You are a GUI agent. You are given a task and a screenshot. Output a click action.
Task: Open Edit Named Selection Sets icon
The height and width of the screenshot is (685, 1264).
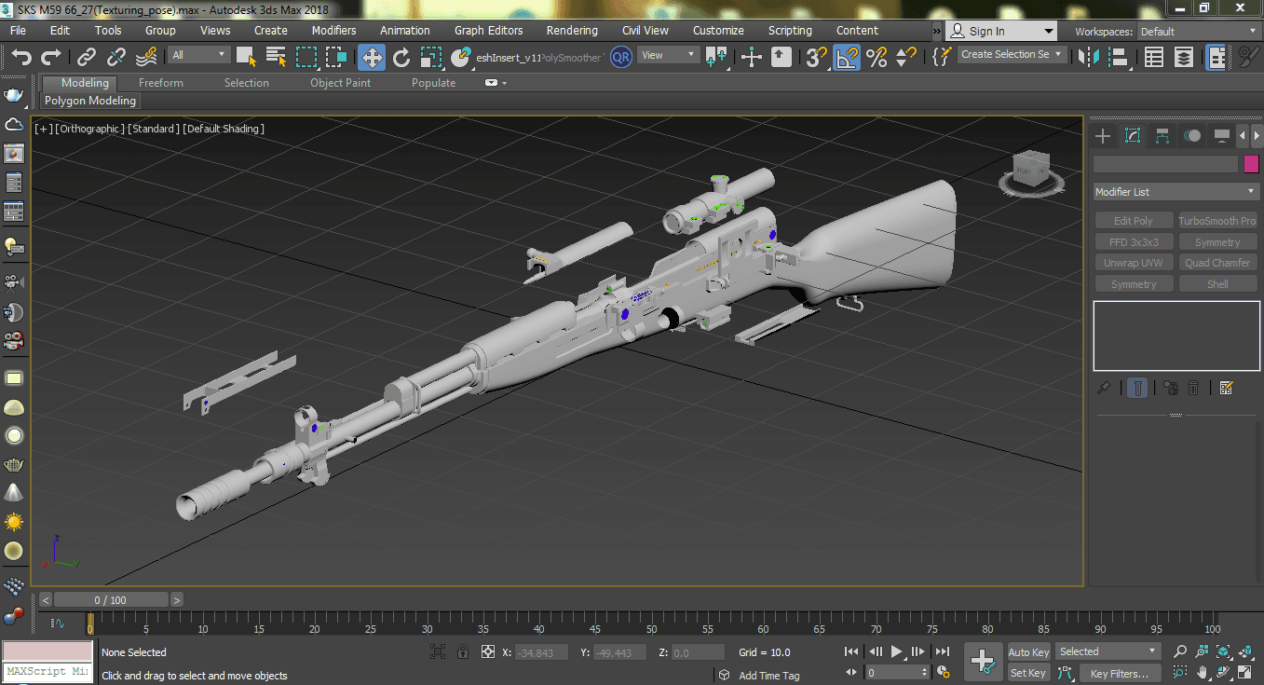point(942,57)
